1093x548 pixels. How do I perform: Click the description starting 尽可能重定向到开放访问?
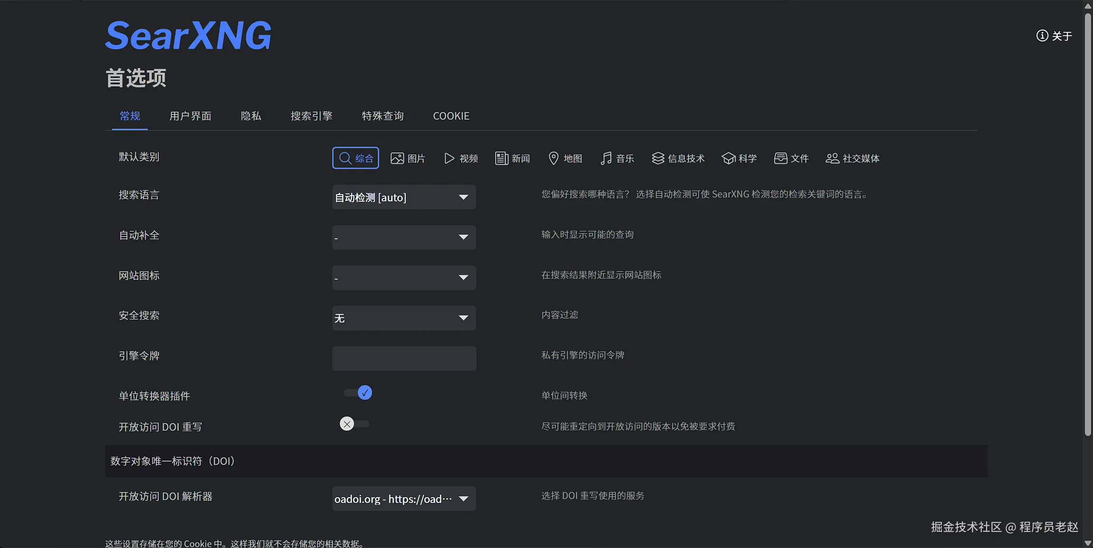tap(638, 426)
